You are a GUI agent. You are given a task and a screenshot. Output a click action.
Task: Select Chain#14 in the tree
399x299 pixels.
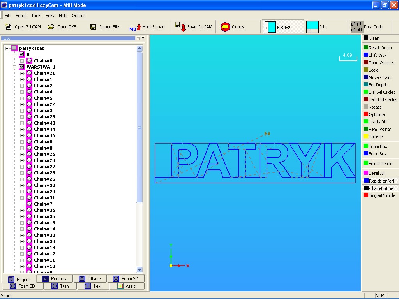click(x=44, y=229)
